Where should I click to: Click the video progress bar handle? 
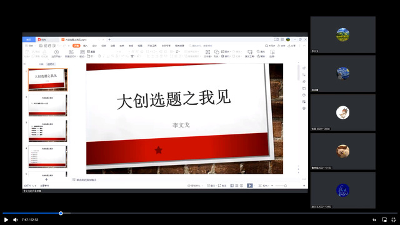point(61,213)
